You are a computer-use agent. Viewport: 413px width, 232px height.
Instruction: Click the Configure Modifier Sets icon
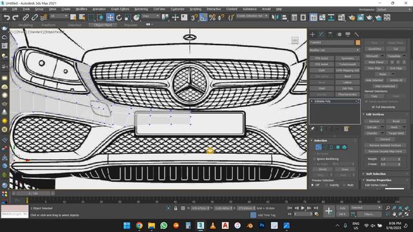pos(346,129)
